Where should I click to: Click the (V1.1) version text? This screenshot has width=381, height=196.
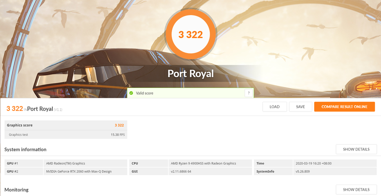(x=58, y=110)
